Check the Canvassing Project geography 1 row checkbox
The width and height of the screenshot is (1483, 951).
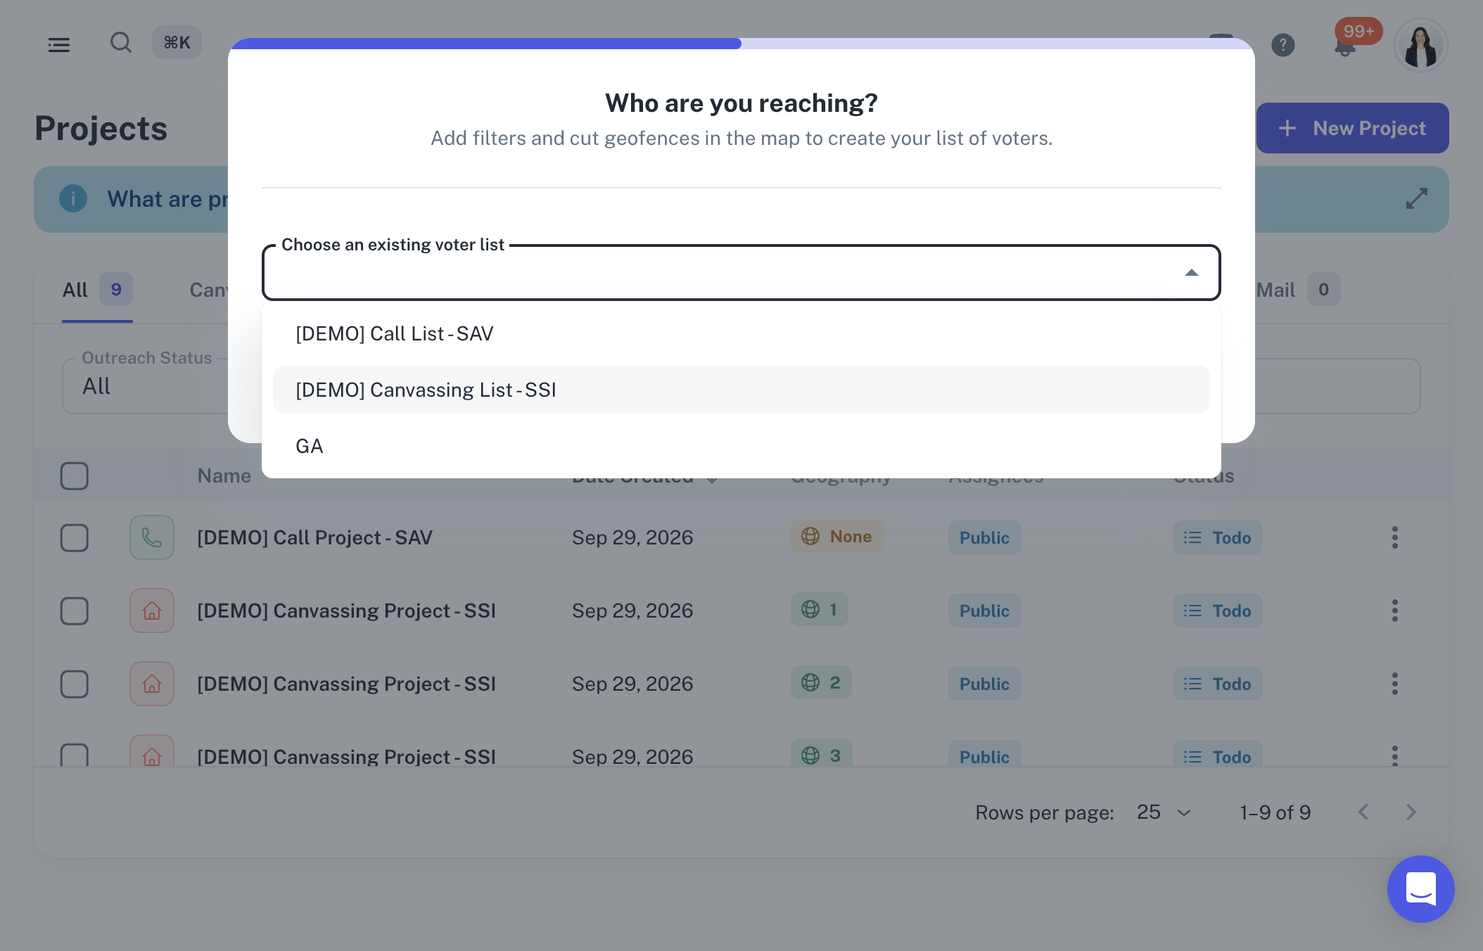click(x=75, y=611)
